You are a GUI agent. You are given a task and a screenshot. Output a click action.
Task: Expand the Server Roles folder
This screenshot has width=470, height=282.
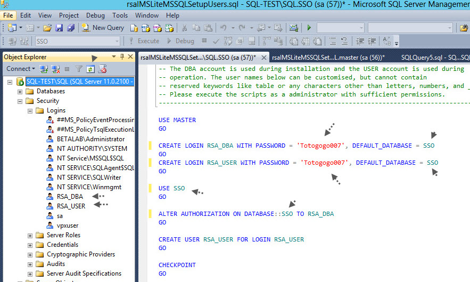30,236
